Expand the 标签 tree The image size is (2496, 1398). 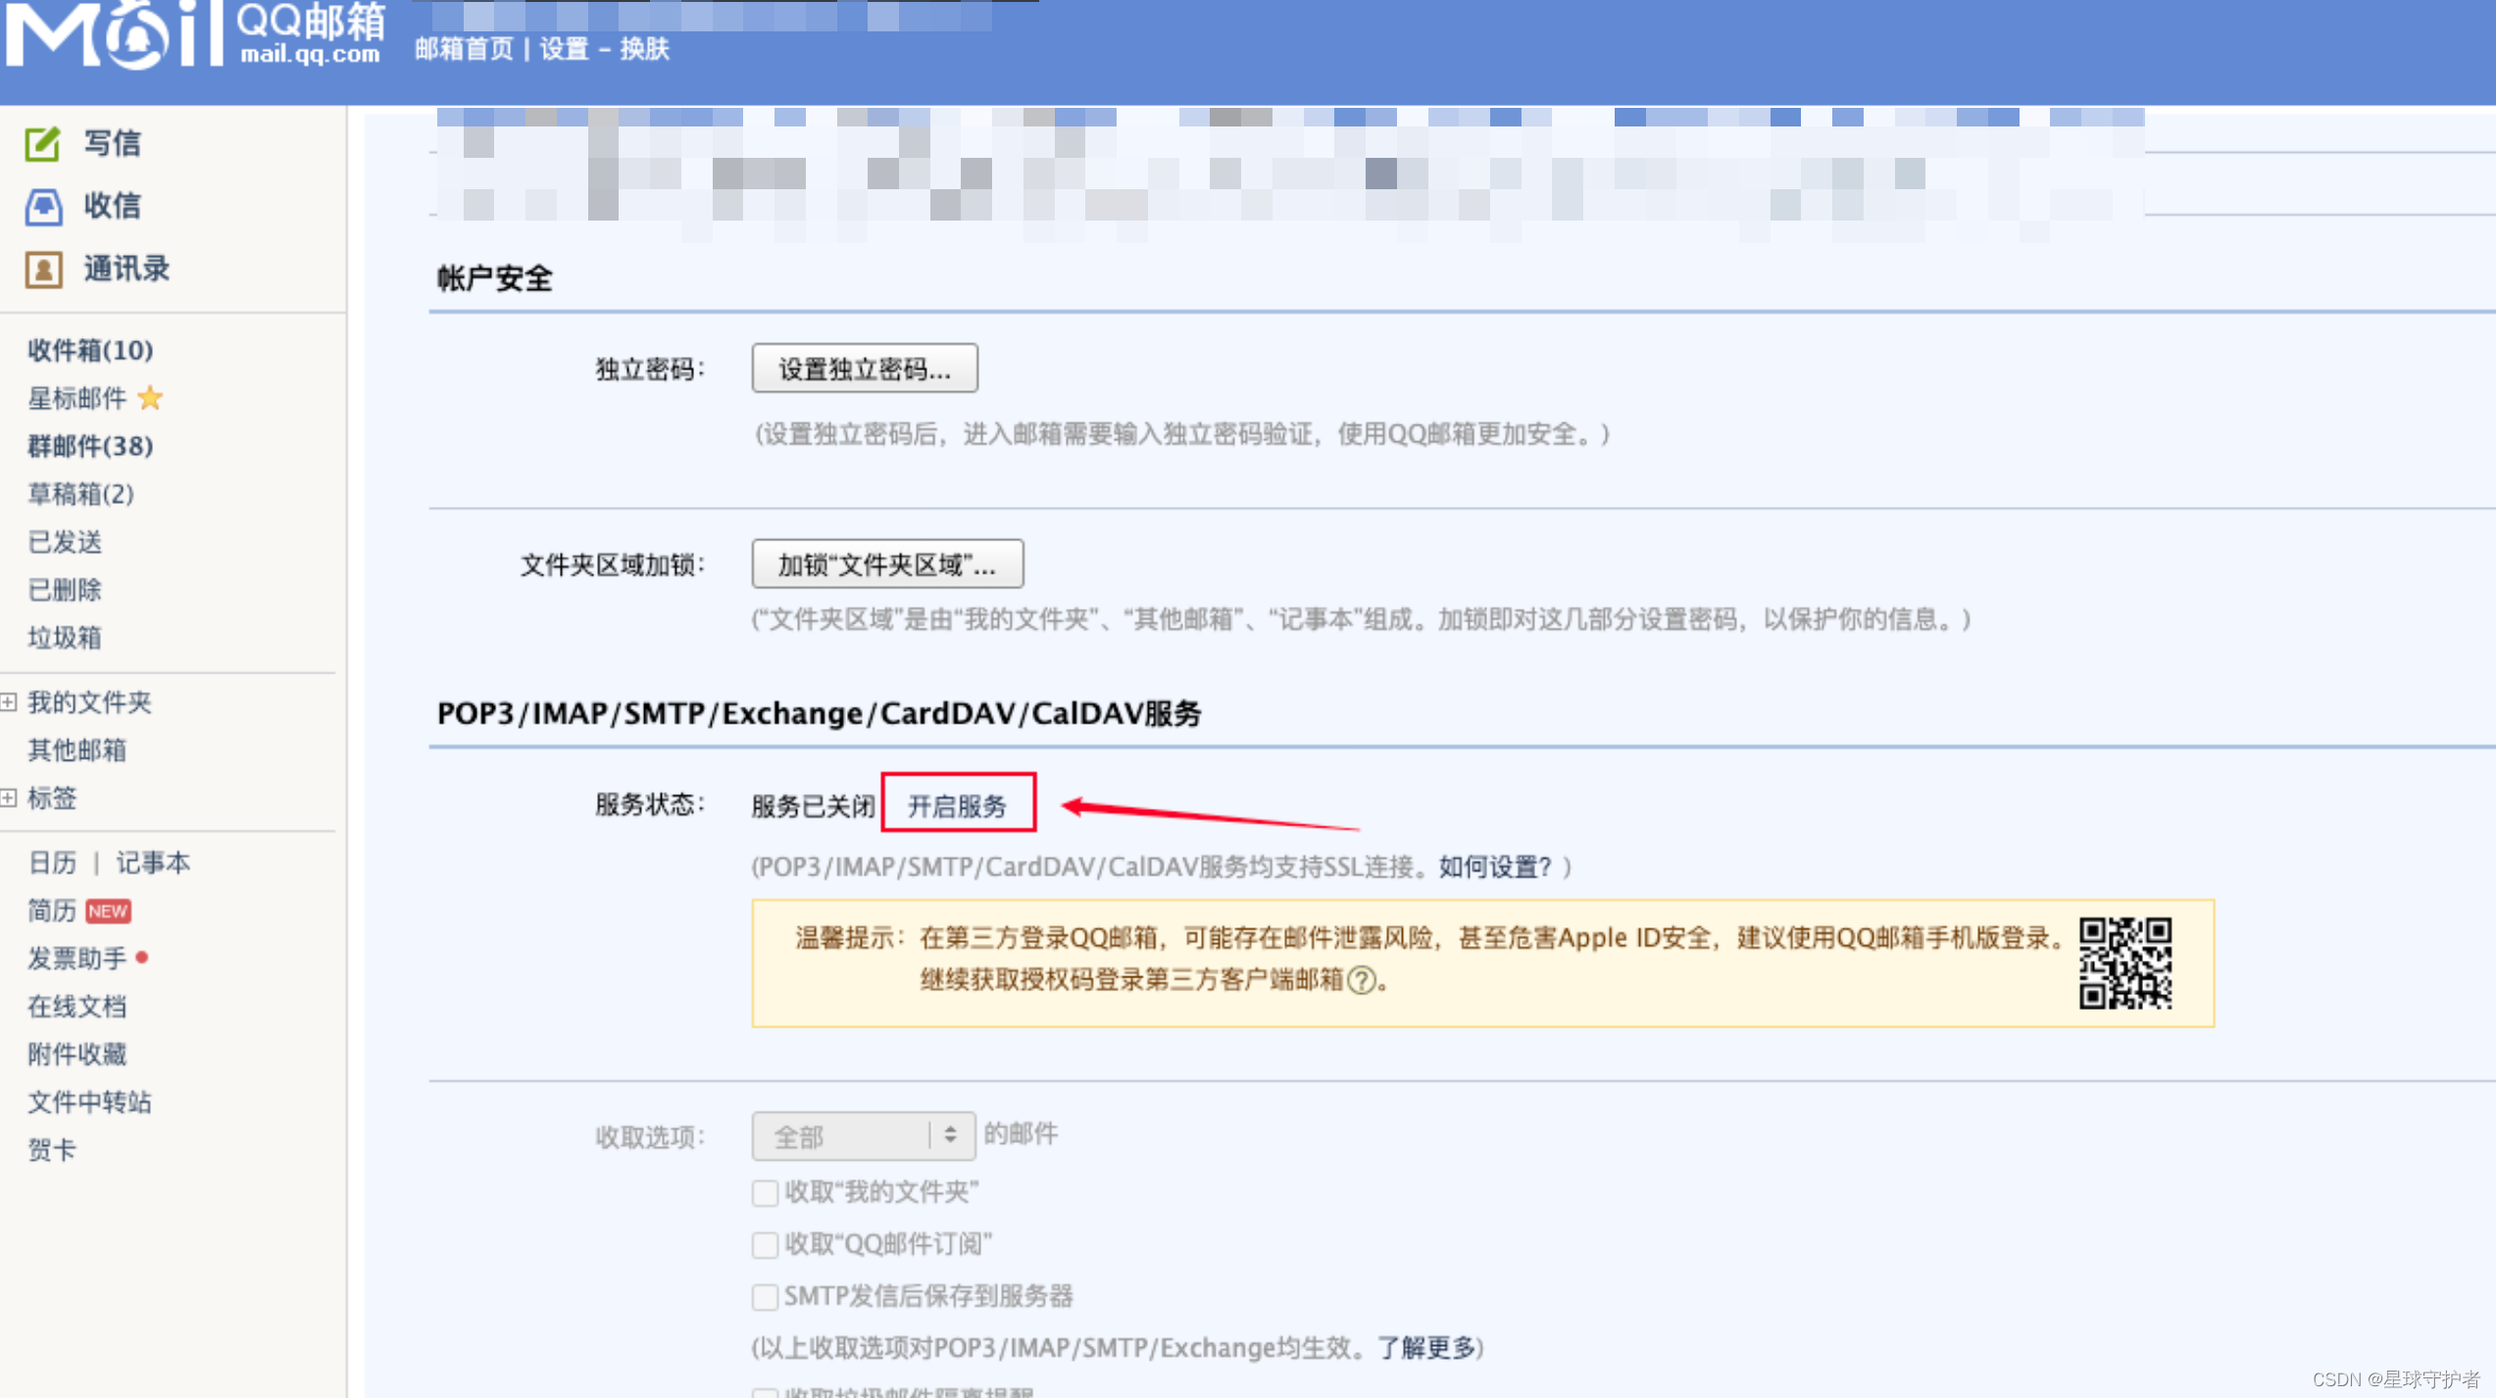(x=9, y=798)
